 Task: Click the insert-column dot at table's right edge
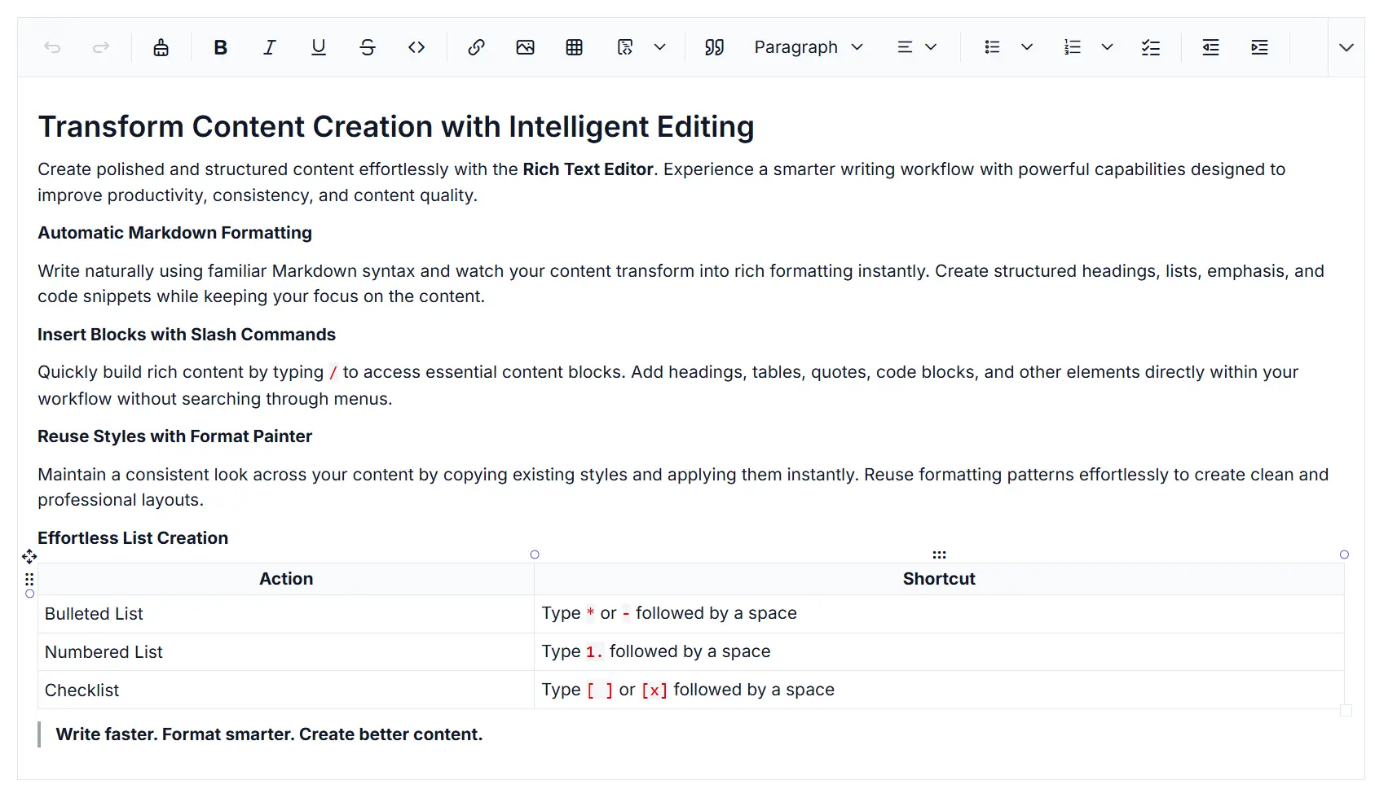point(1344,554)
